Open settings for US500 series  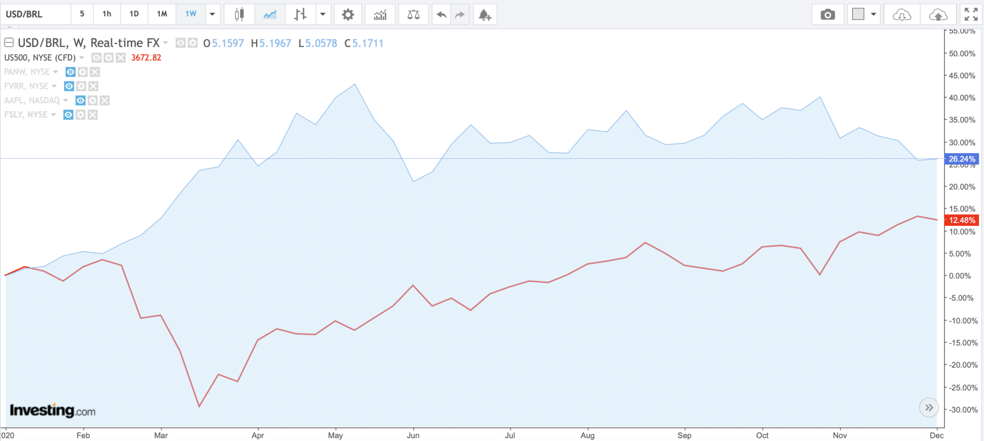click(x=109, y=58)
